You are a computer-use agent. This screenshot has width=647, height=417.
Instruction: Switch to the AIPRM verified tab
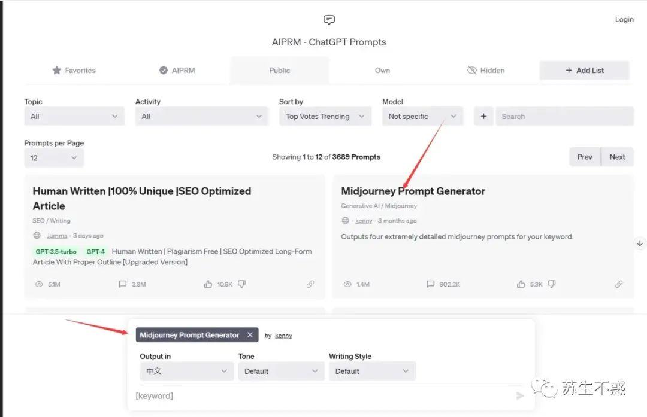point(177,71)
